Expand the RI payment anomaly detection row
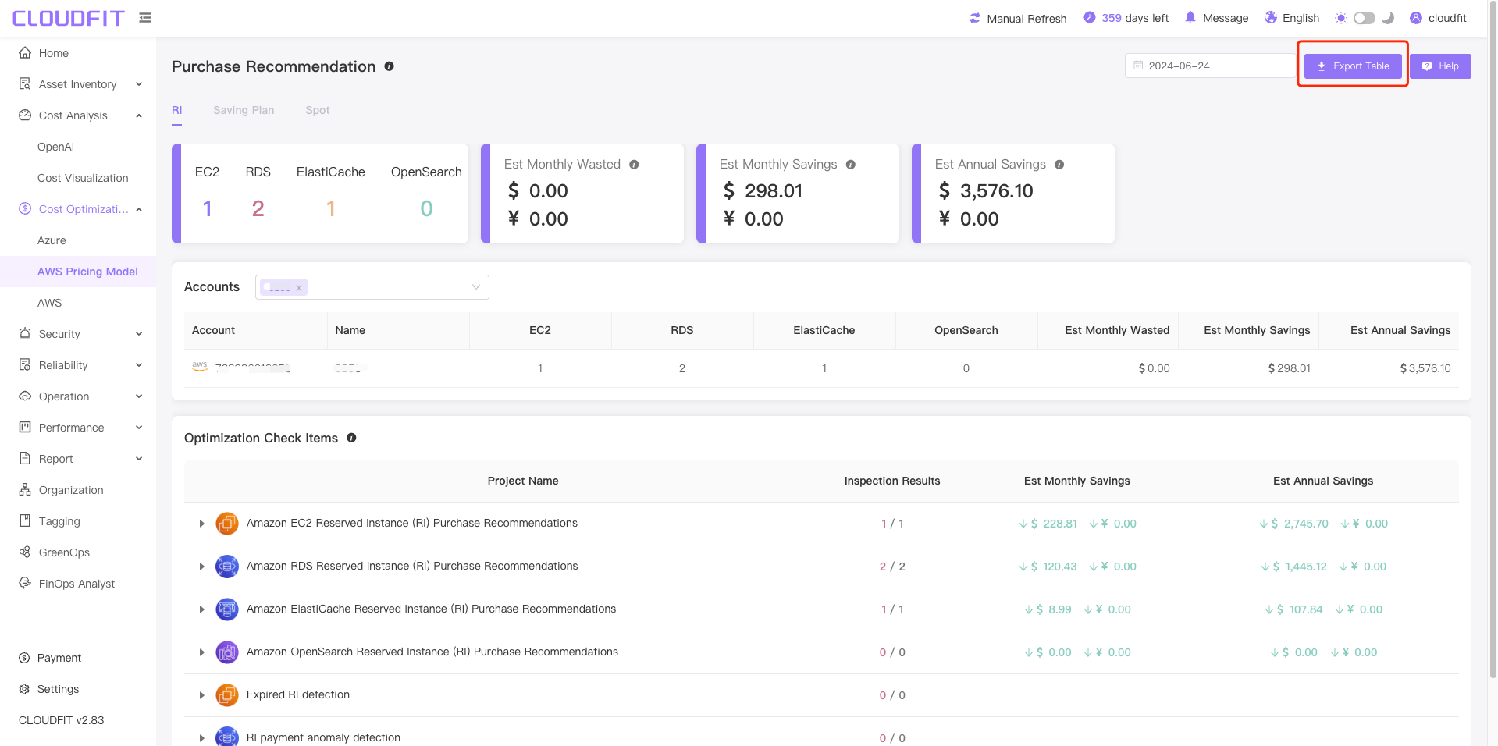Viewport: 1498px width, 746px height. tap(201, 738)
